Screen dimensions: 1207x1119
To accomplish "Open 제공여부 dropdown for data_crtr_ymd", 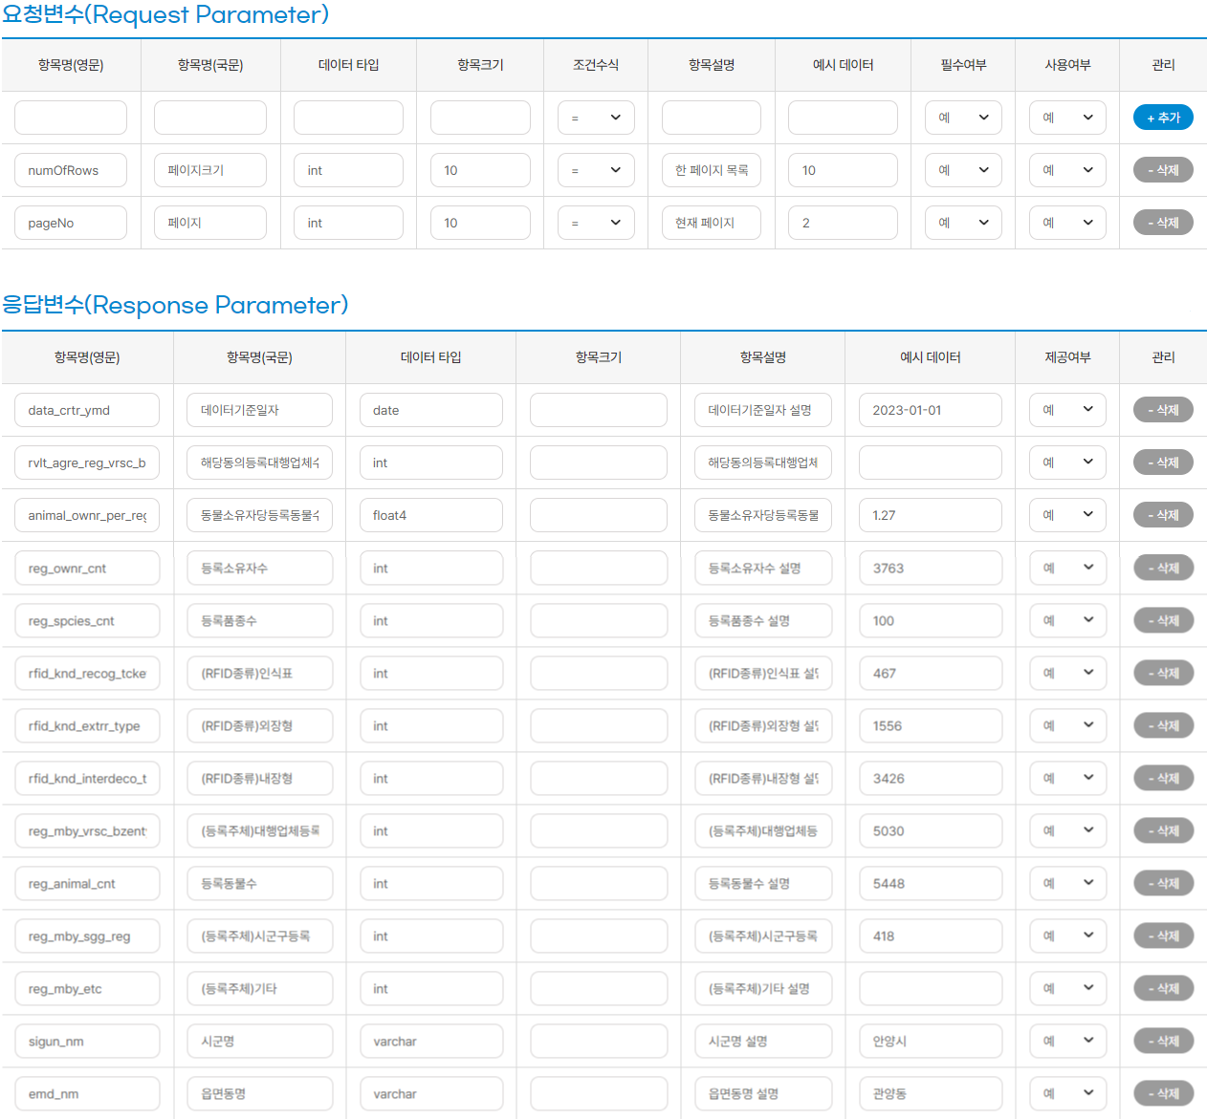I will click(x=1067, y=410).
